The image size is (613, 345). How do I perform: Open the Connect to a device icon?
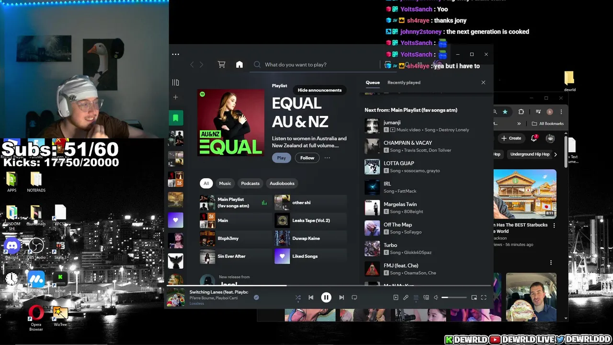click(426, 298)
